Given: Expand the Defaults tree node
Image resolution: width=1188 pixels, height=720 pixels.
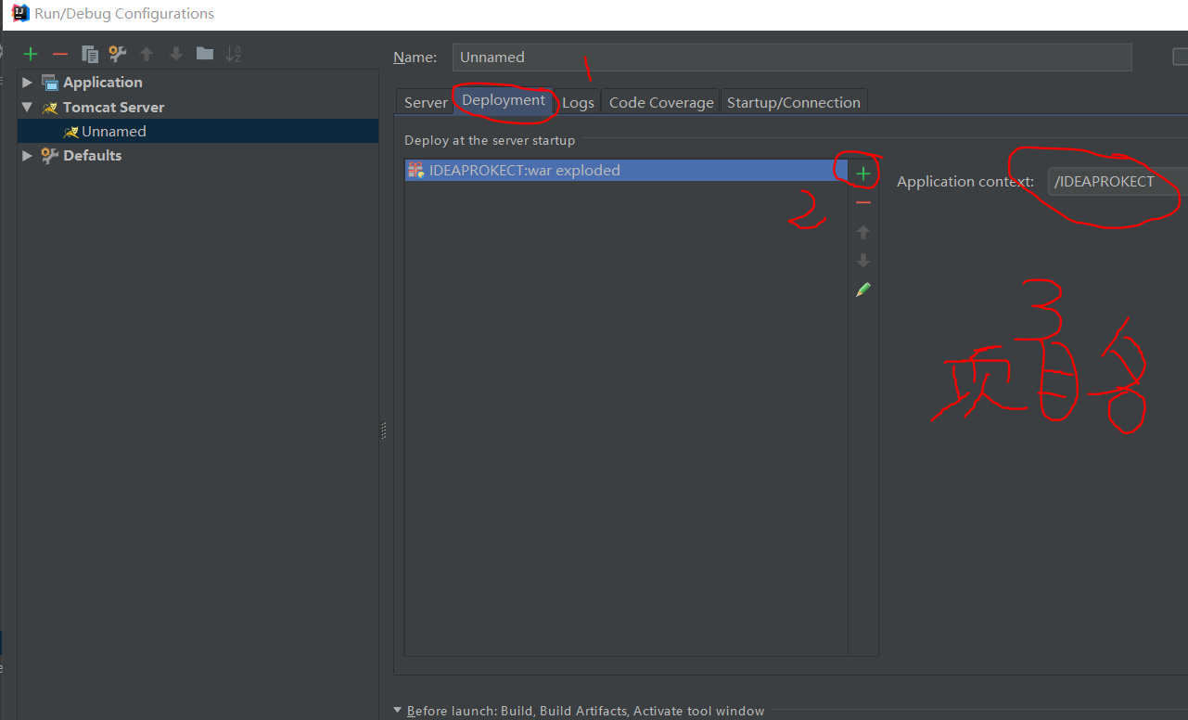Looking at the screenshot, I should [x=28, y=156].
